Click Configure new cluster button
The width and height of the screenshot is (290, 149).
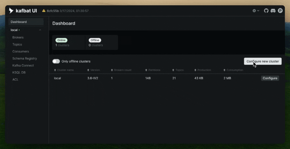263,61
